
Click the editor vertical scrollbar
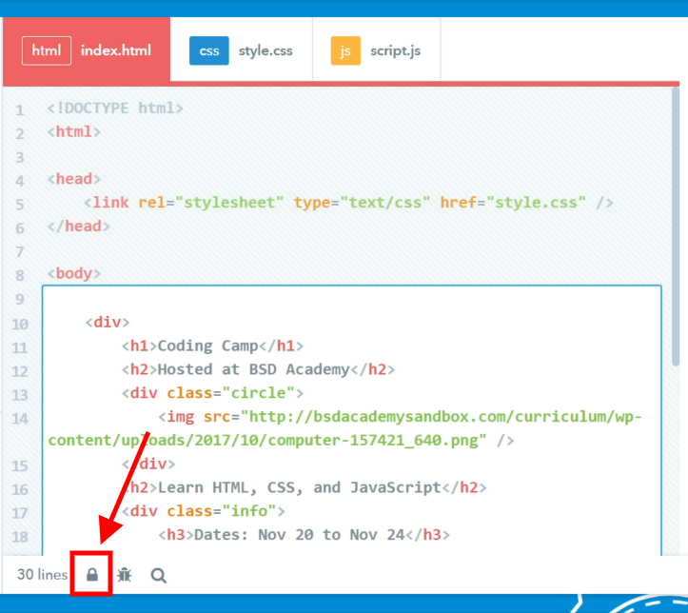[x=676, y=226]
